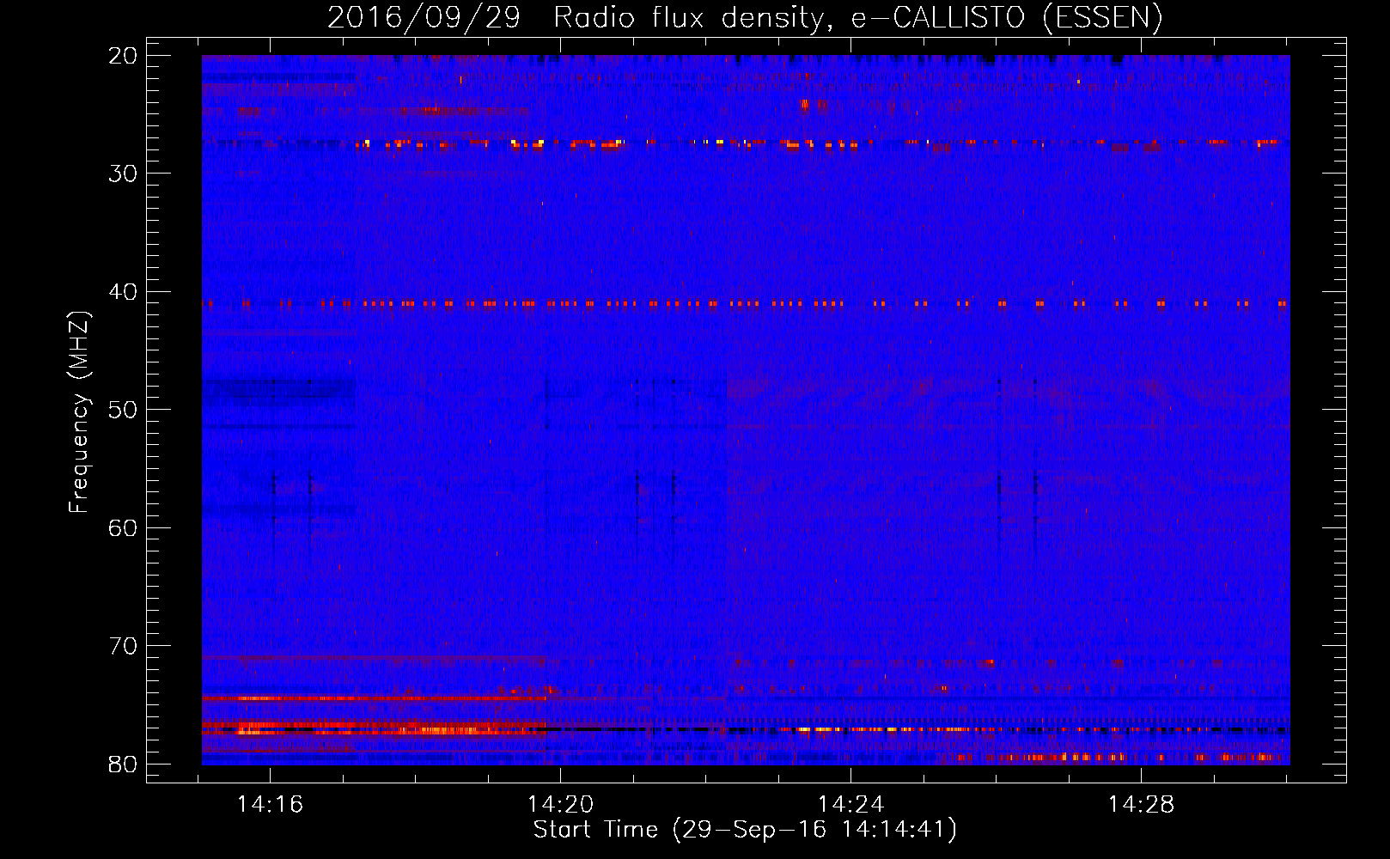Click the 40 MHz frequency tick label

click(124, 292)
